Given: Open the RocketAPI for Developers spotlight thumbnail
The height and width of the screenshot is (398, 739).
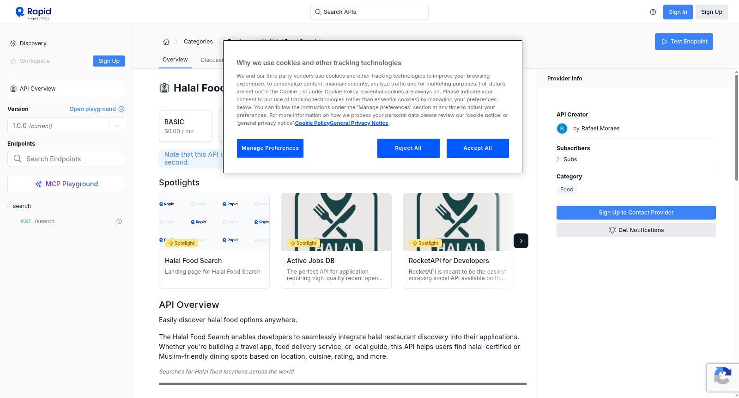Looking at the screenshot, I should [x=458, y=222].
